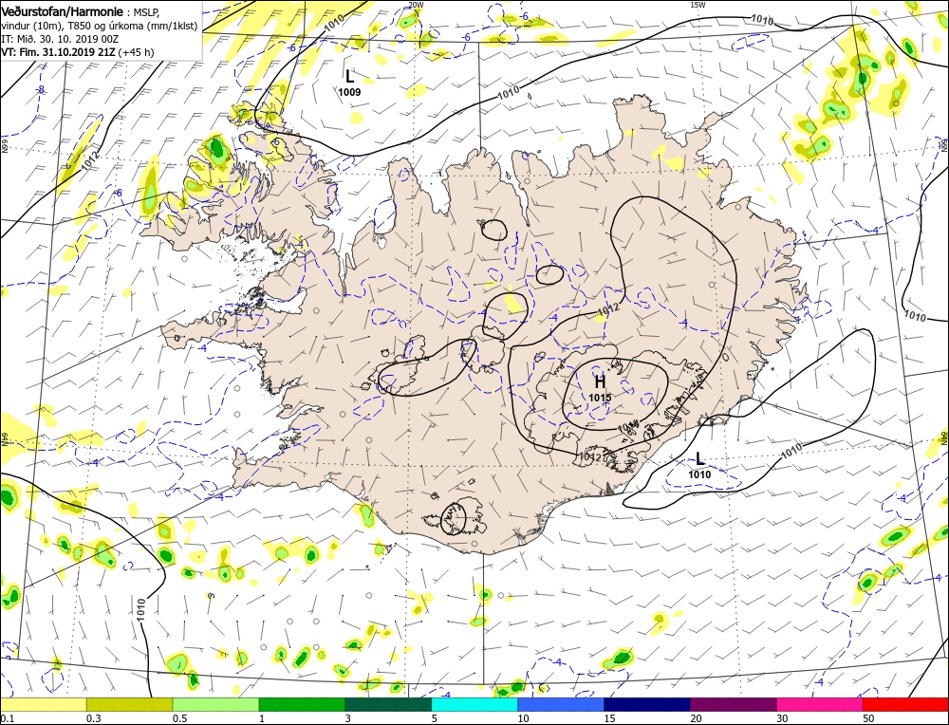Click the purple 20–30 legend swatch

(x=734, y=704)
